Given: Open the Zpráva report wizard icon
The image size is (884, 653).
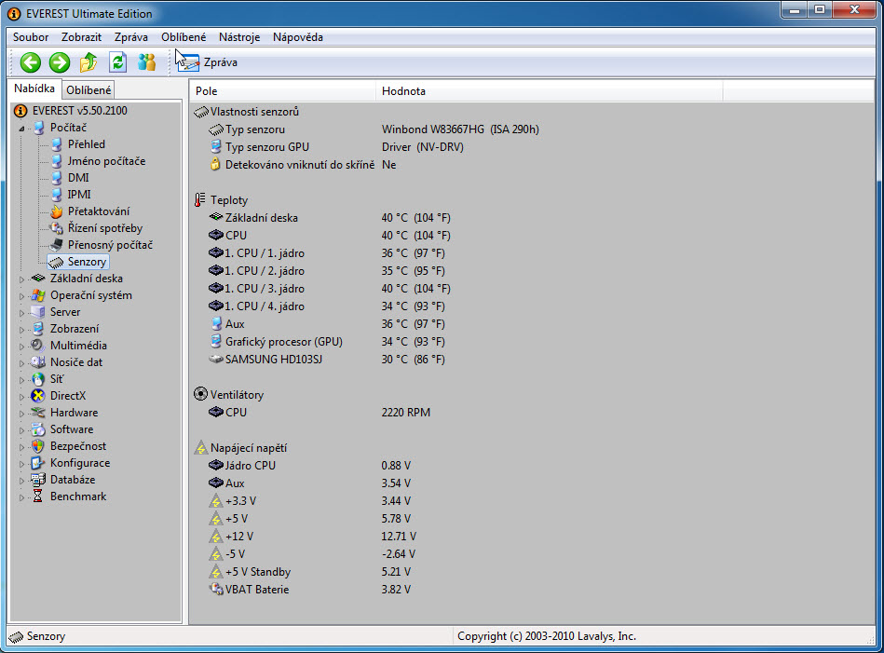Looking at the screenshot, I should (188, 62).
